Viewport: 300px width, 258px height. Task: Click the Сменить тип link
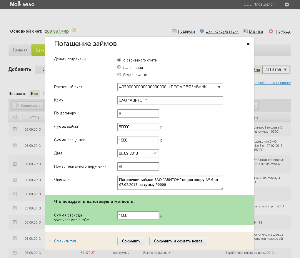tap(65, 241)
